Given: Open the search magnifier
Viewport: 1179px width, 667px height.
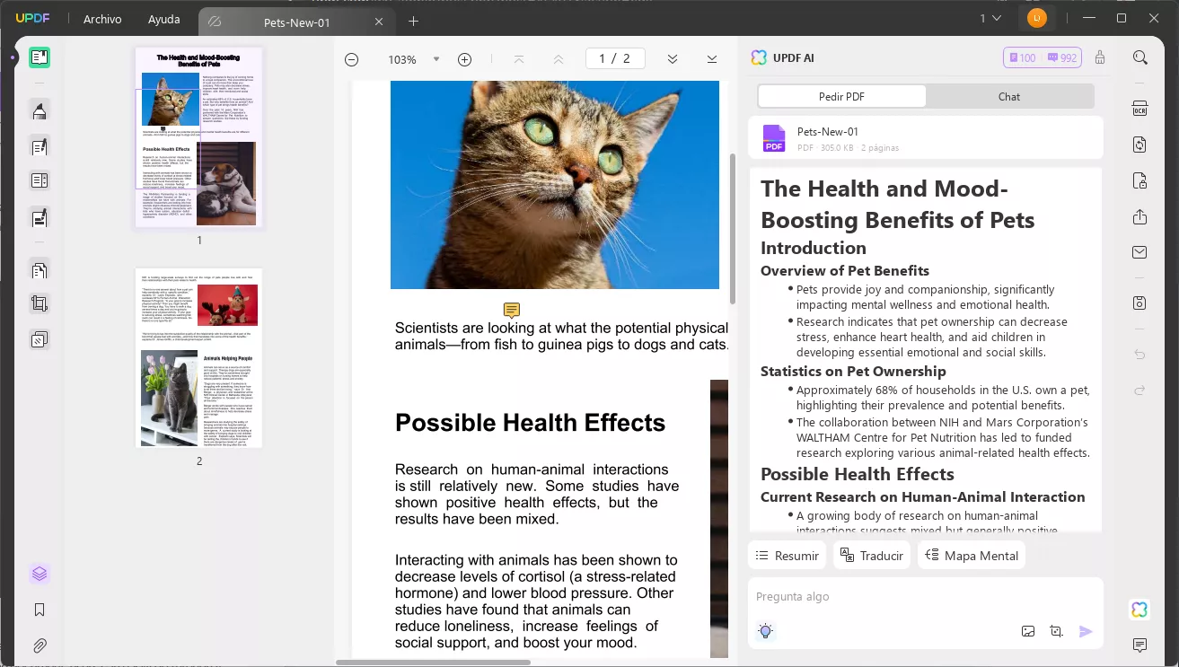Looking at the screenshot, I should pyautogui.click(x=1140, y=57).
